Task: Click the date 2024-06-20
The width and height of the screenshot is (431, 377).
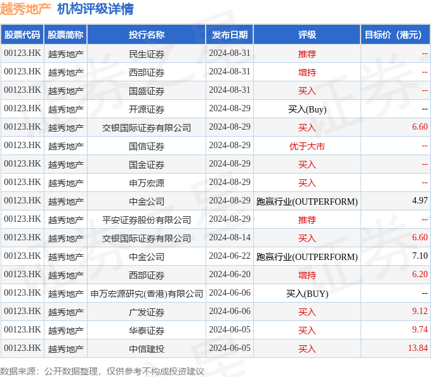Action: [230, 275]
